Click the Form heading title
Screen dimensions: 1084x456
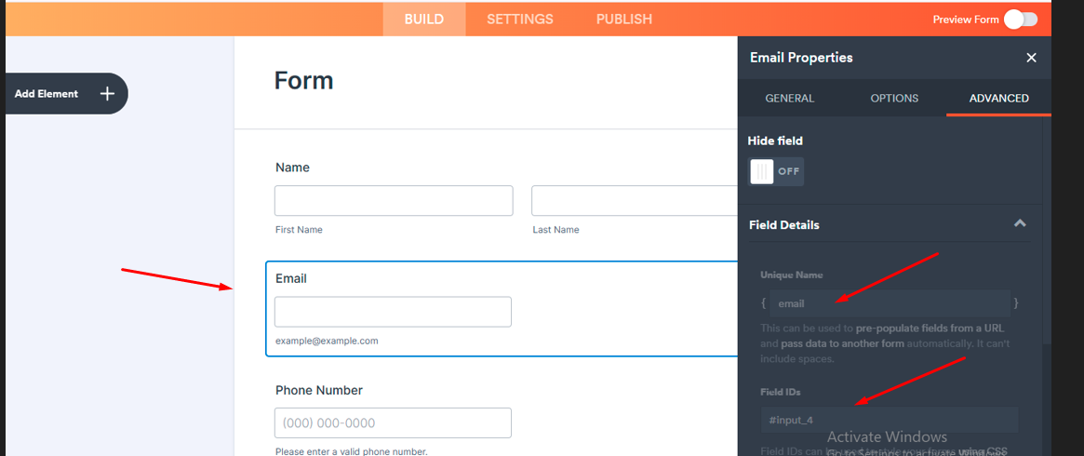coord(303,81)
